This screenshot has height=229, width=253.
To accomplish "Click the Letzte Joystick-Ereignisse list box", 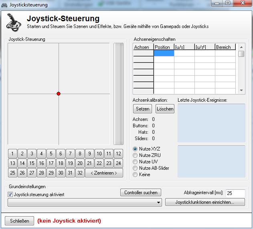I will (211, 123).
